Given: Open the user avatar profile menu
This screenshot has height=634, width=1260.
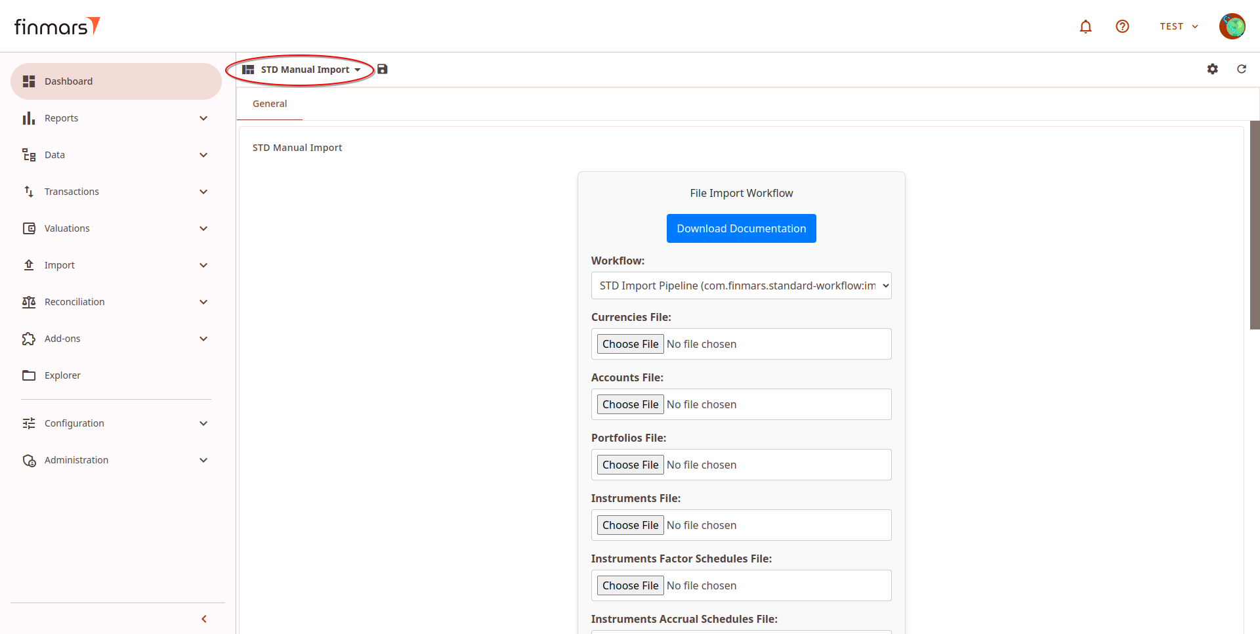Looking at the screenshot, I should point(1232,26).
